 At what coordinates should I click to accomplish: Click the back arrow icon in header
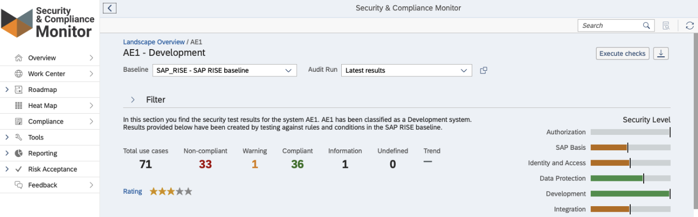pyautogui.click(x=110, y=8)
